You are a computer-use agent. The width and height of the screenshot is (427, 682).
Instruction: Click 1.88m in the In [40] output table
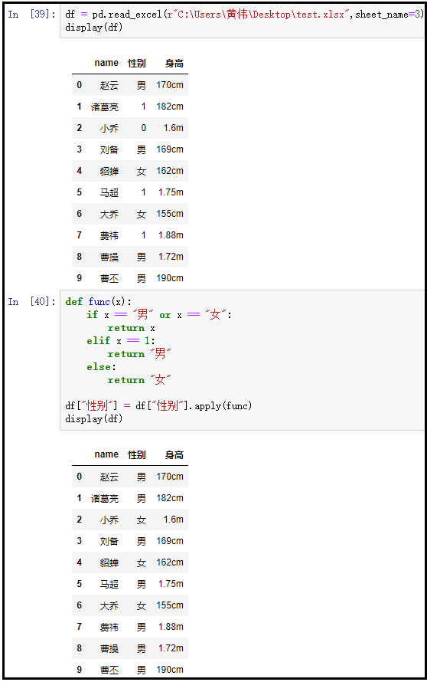click(x=171, y=626)
